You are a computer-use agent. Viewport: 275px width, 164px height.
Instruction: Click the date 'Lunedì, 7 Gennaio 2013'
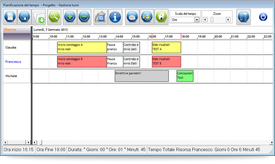51,30
